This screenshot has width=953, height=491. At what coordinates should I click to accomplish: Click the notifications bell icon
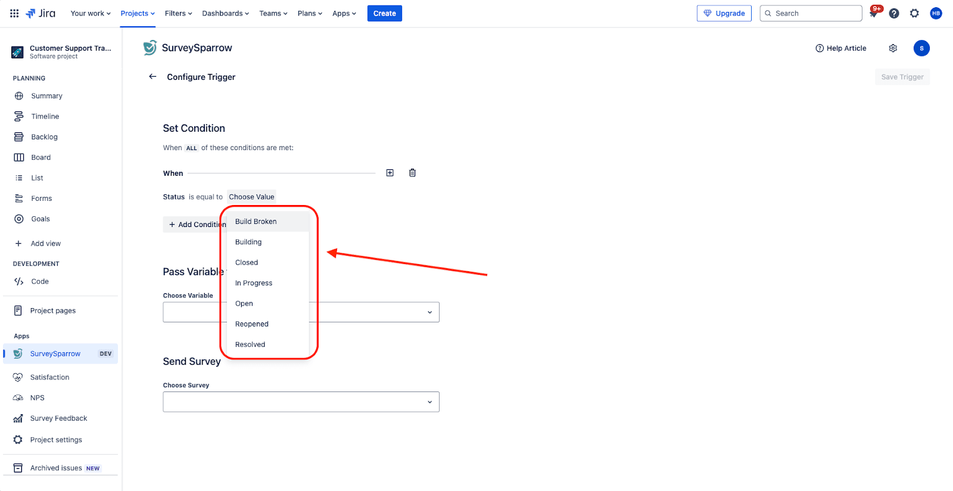(x=874, y=14)
